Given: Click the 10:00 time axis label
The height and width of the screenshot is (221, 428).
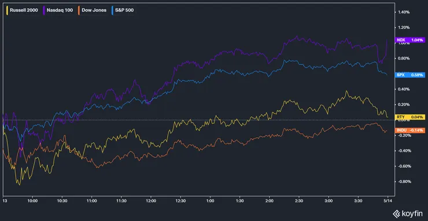Looking at the screenshot, I should tap(32, 200).
